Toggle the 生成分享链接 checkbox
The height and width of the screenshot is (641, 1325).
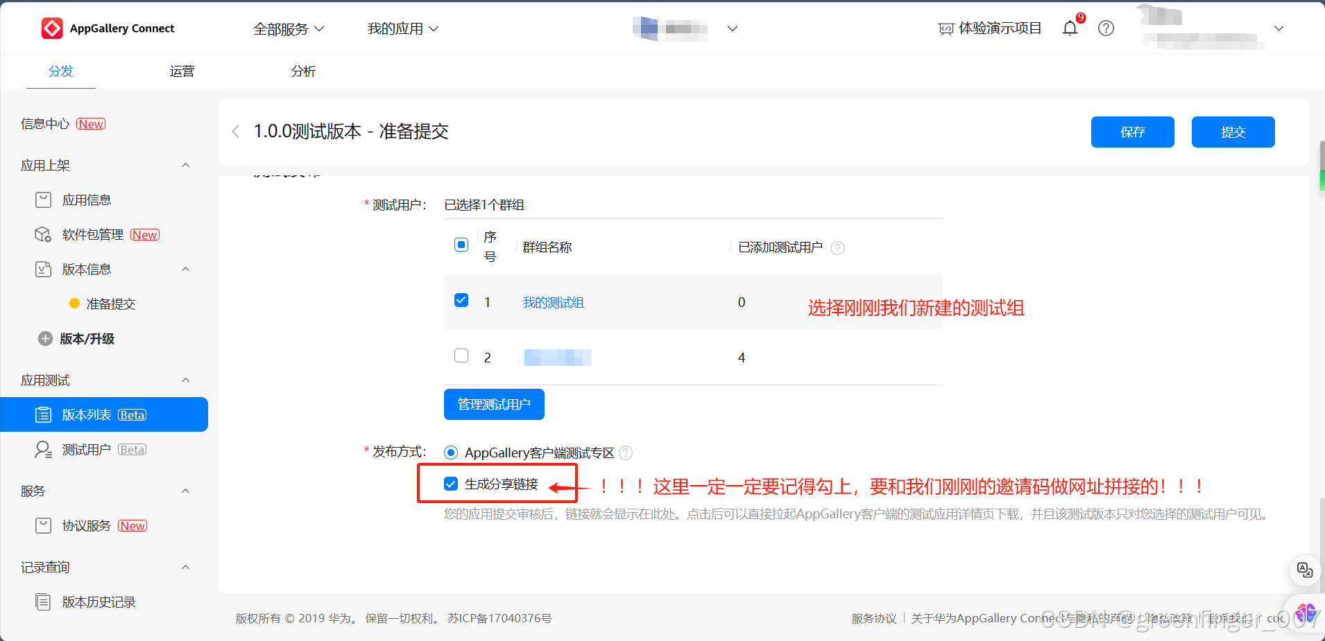point(451,484)
